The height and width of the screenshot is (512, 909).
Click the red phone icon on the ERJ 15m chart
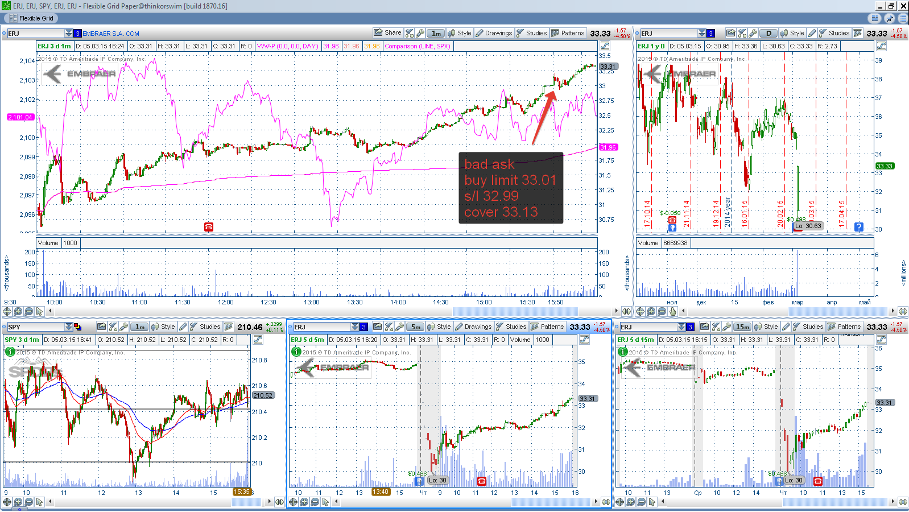tap(818, 481)
